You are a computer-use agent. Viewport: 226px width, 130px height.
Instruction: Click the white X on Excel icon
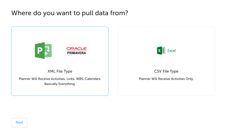(x=159, y=51)
